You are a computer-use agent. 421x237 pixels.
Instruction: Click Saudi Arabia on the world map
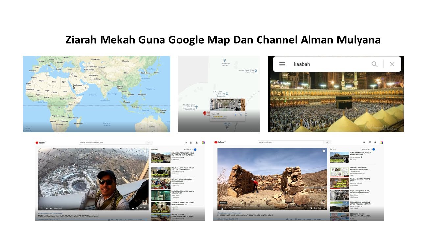point(77,85)
